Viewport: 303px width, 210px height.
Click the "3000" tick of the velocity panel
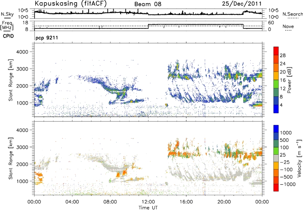22,147
